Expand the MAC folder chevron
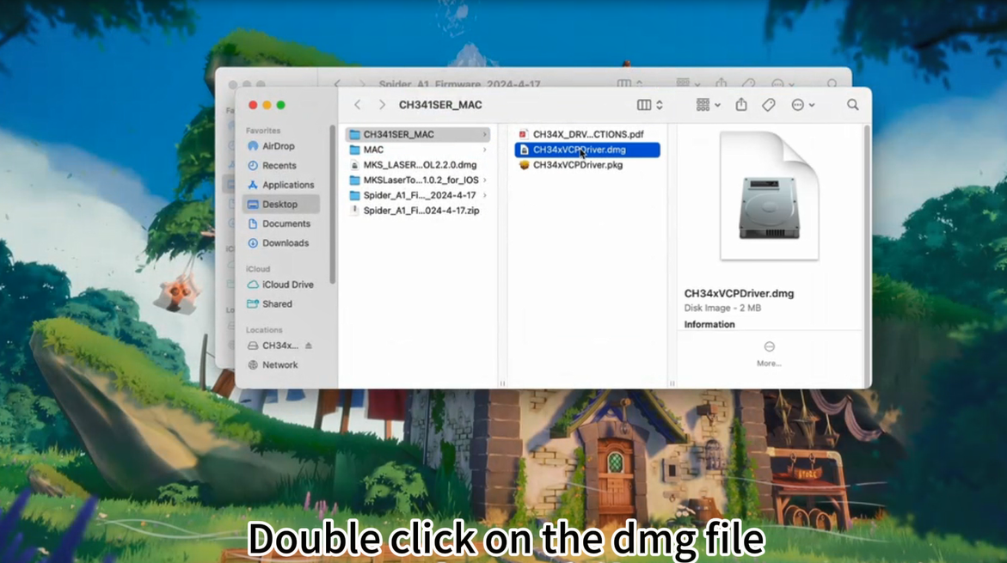This screenshot has height=563, width=1007. click(485, 150)
